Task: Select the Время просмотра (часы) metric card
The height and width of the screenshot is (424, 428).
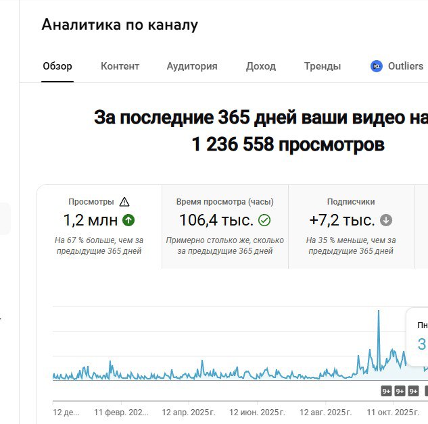Action: (x=224, y=227)
